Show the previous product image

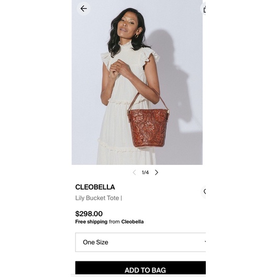point(134,172)
